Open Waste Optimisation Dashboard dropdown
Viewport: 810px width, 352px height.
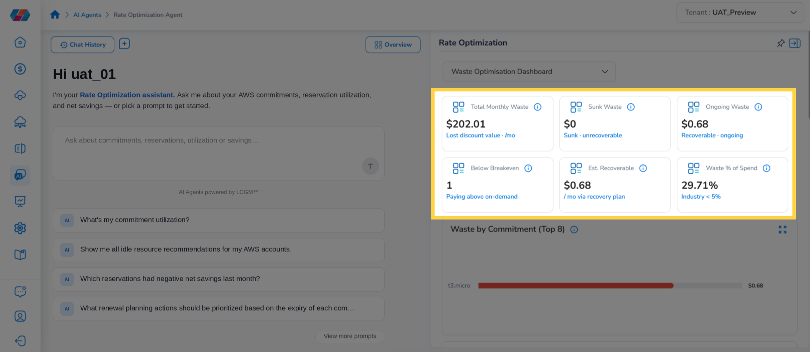[529, 71]
